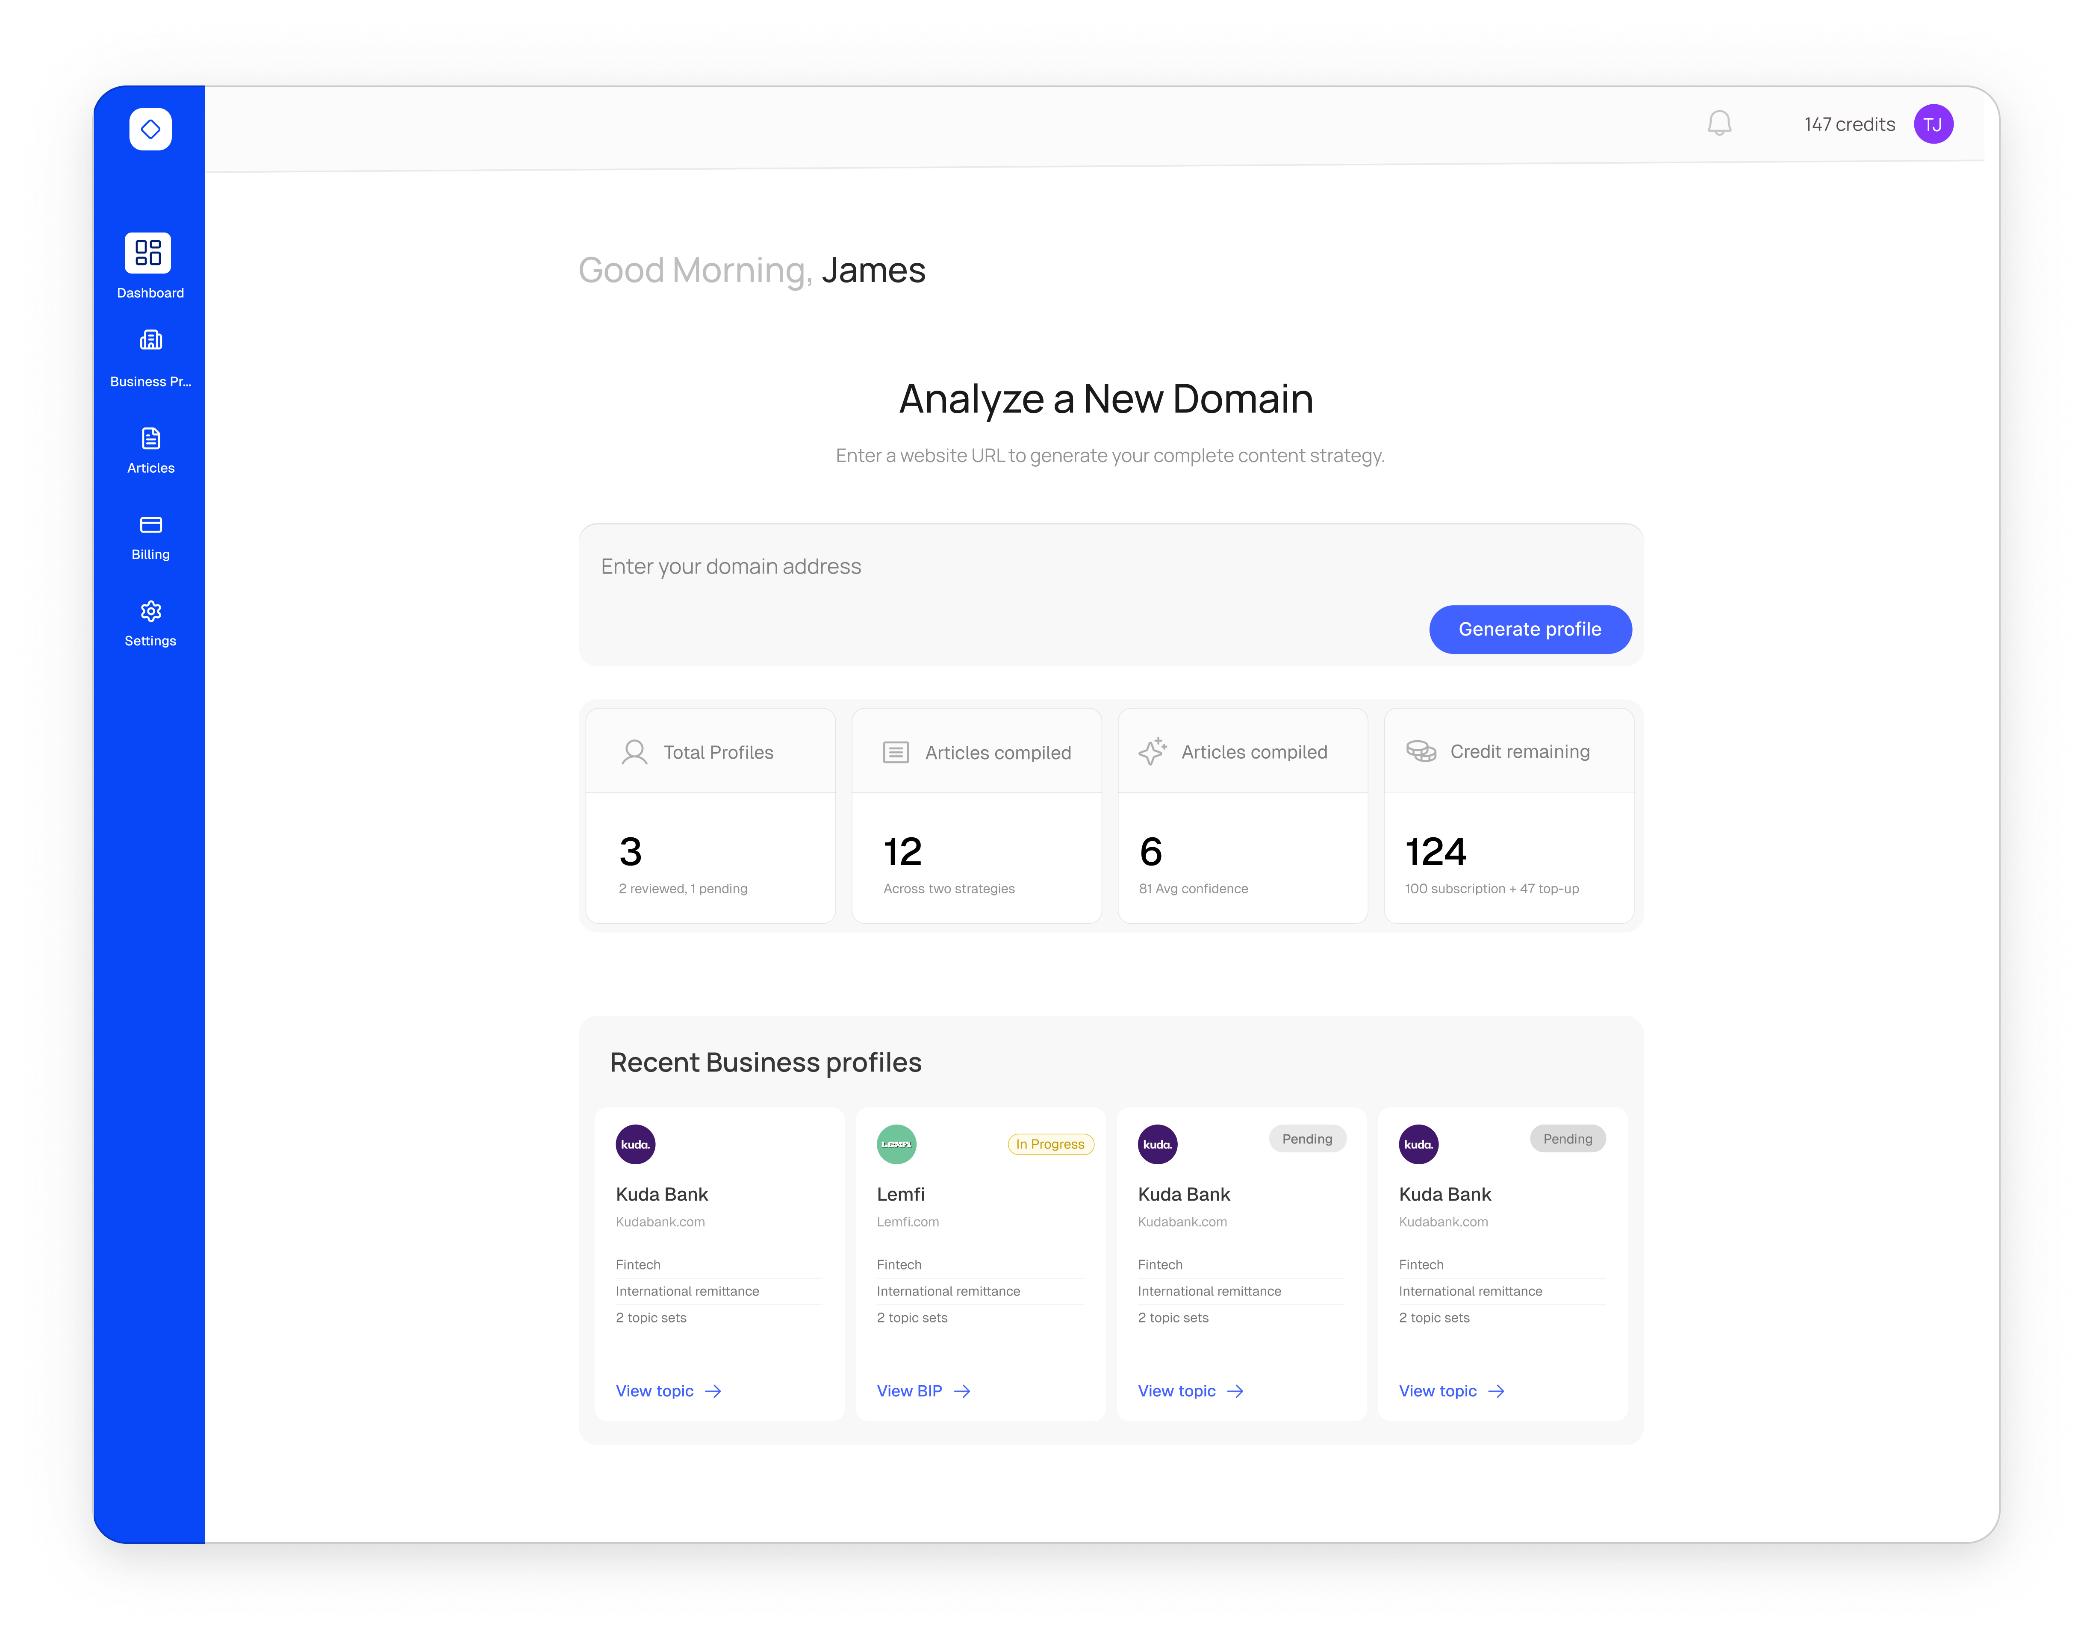Open the Billing section icon

150,524
